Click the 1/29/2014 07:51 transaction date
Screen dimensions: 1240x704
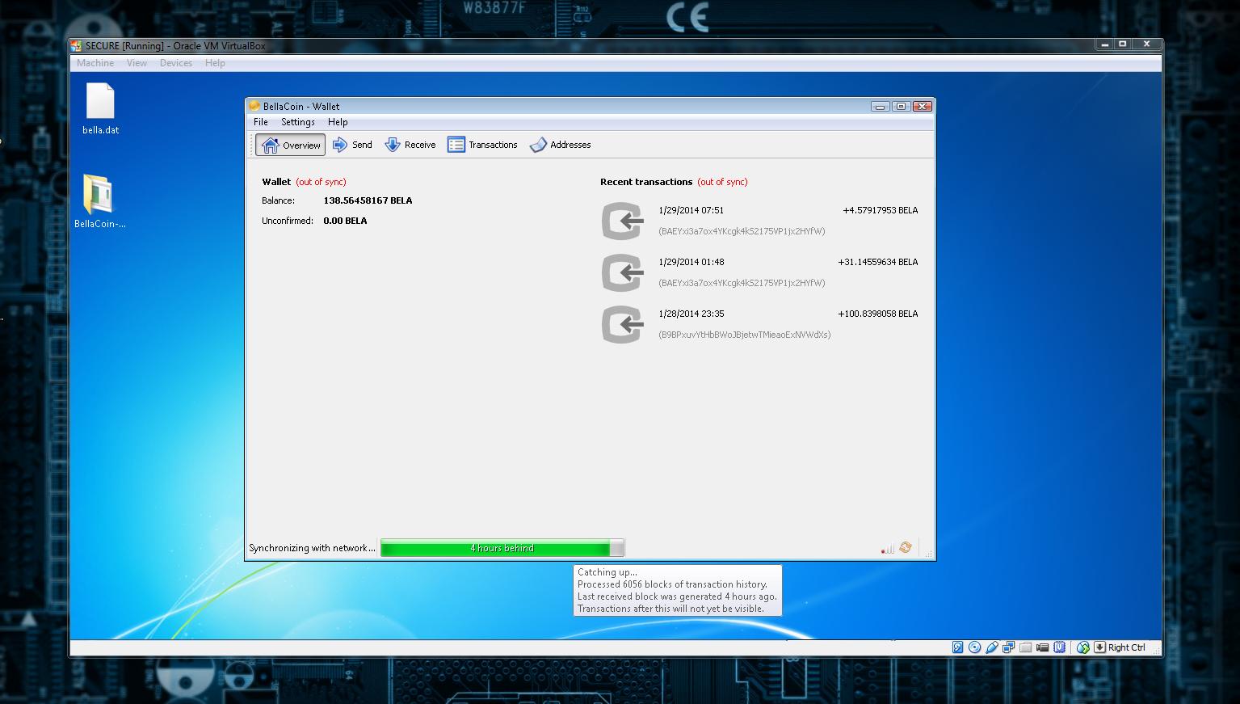(691, 210)
